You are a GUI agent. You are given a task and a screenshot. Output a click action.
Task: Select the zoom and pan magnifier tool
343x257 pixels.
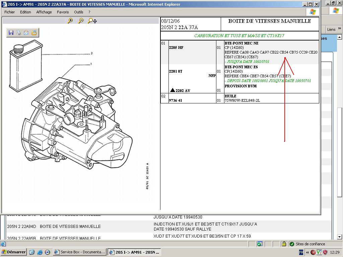tap(92, 21)
